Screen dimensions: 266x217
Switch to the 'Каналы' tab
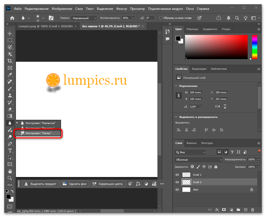click(x=191, y=143)
